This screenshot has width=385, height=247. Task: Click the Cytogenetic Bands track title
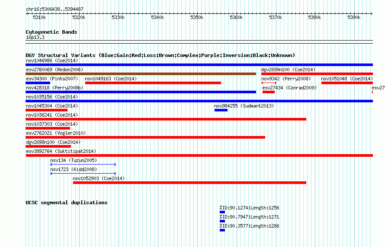pyautogui.click(x=51, y=32)
